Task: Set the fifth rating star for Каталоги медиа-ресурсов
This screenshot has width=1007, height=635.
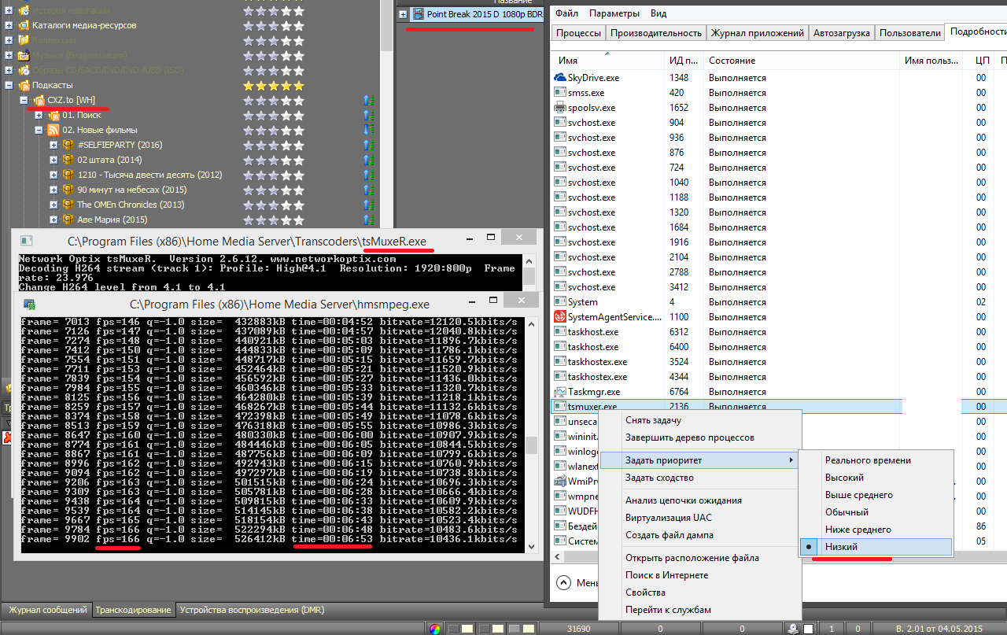Action: coord(298,25)
